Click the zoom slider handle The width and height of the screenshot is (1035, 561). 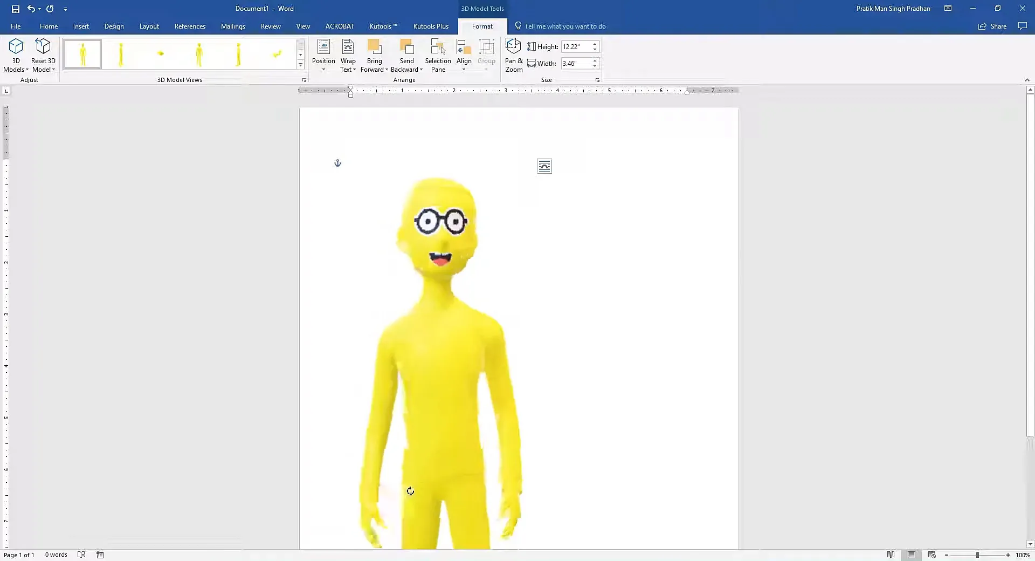(x=977, y=555)
